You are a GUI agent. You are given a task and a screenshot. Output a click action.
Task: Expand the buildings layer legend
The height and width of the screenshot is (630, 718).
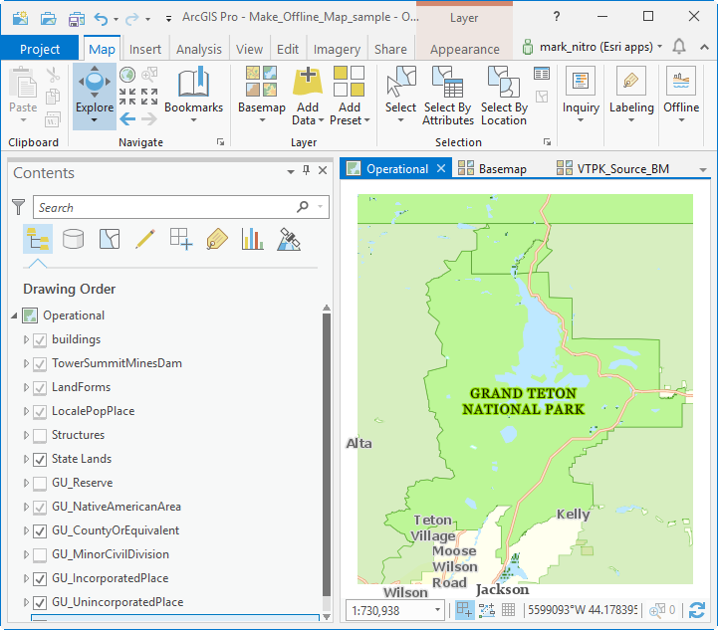(x=26, y=339)
